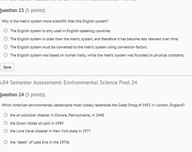Select the Love Canal disaster radio button

[5, 131]
